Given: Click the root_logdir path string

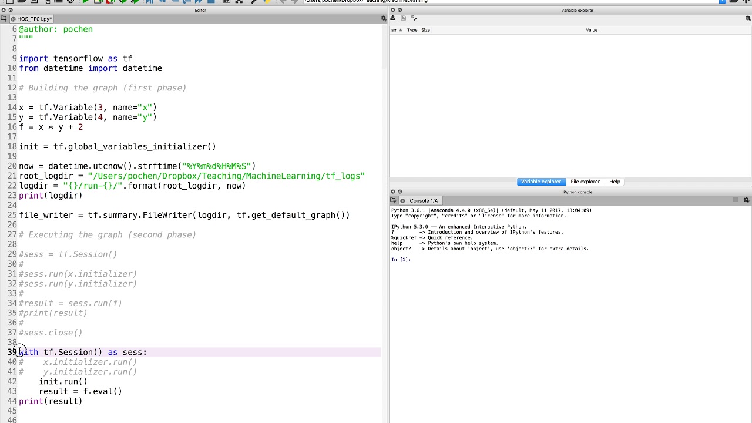Looking at the screenshot, I should (x=226, y=176).
